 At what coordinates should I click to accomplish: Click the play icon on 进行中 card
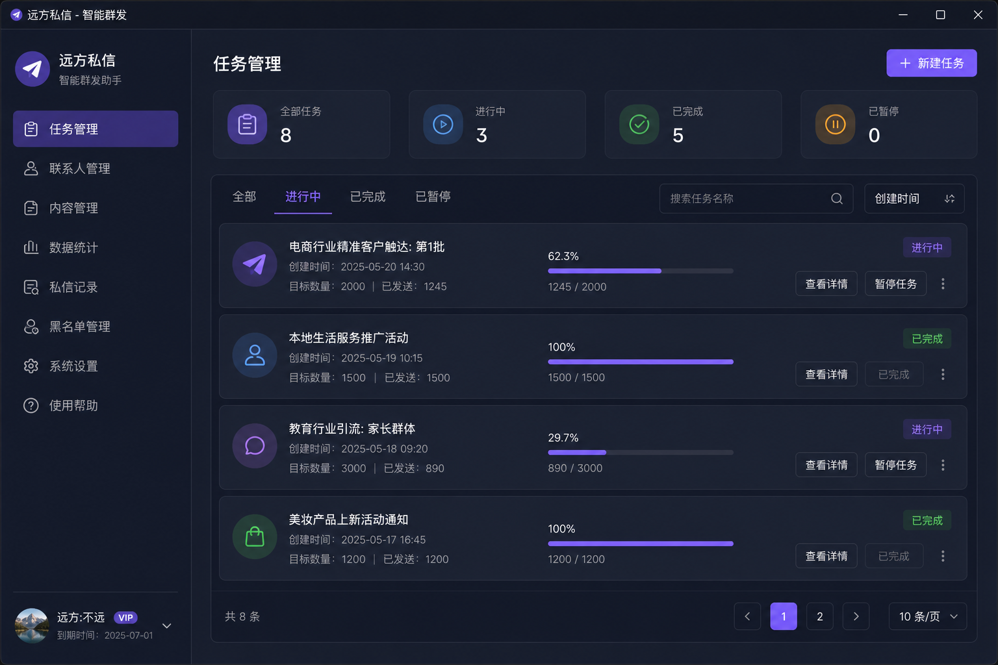point(443,124)
